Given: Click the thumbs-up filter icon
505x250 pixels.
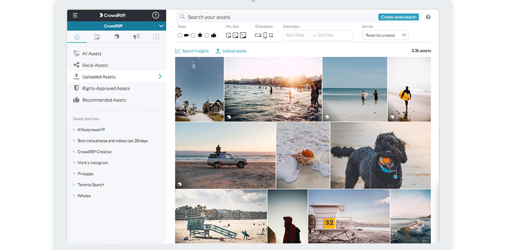Looking at the screenshot, I should [x=214, y=35].
